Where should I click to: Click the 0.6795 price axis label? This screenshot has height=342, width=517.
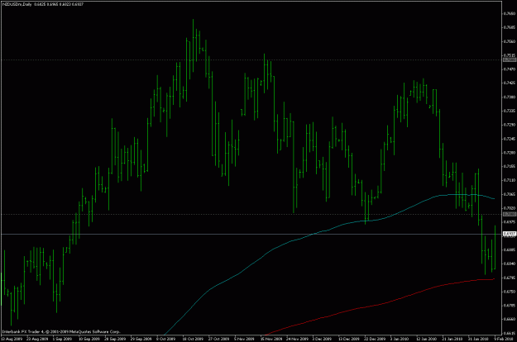tap(510, 278)
